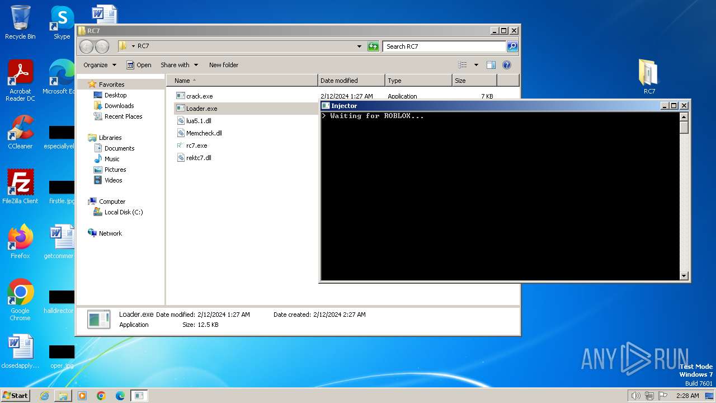Click Injector console scroll down arrow
Image resolution: width=716 pixels, height=403 pixels.
click(x=684, y=275)
